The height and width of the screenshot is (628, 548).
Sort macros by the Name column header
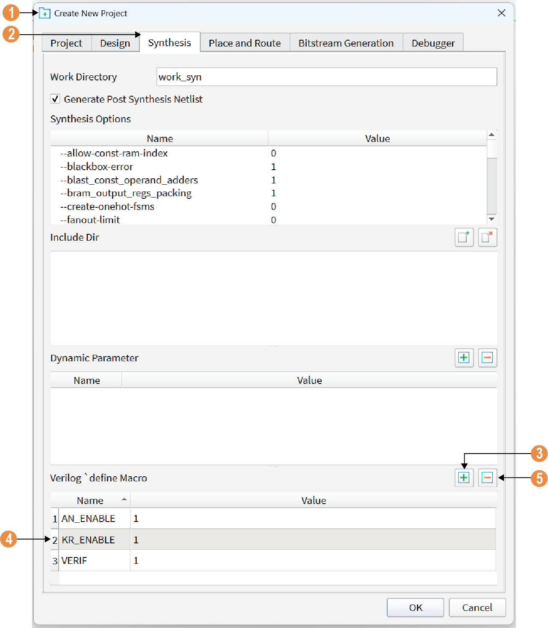(90, 500)
